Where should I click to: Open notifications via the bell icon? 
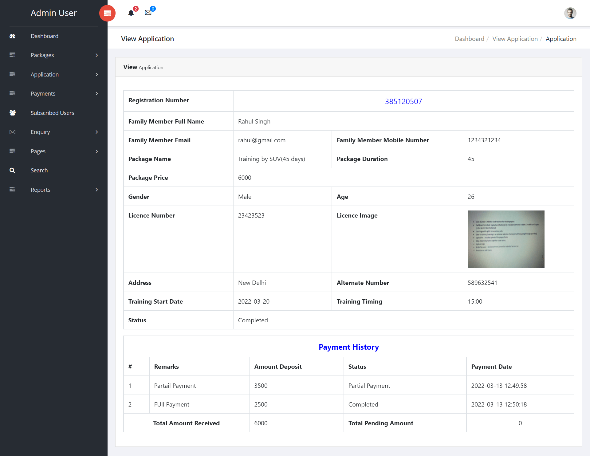pos(132,13)
